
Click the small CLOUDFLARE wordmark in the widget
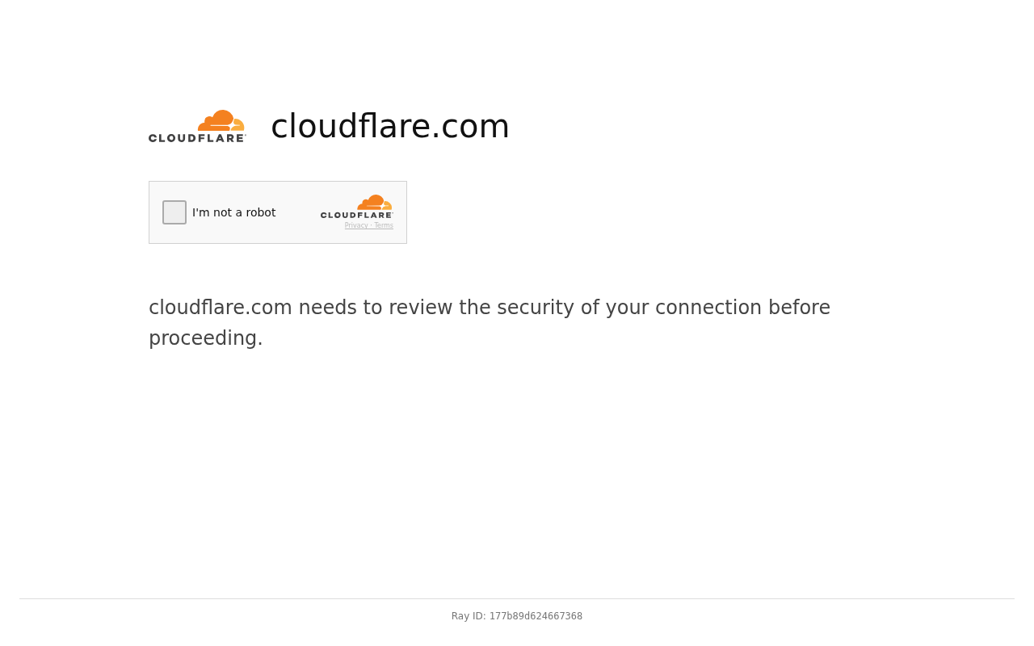pos(356,216)
